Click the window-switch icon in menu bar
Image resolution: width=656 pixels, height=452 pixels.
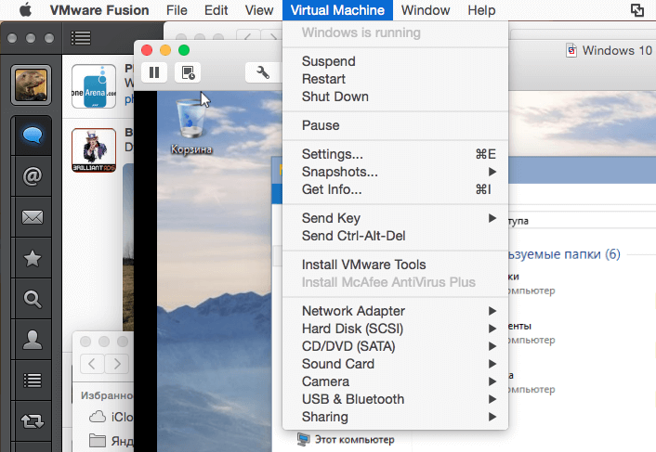pyautogui.click(x=637, y=10)
